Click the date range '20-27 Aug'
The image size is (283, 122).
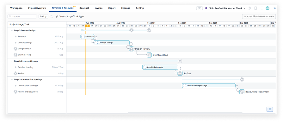(59, 43)
